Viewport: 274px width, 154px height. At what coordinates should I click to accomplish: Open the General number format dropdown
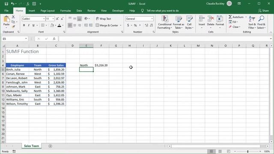pyautogui.click(x=152, y=19)
